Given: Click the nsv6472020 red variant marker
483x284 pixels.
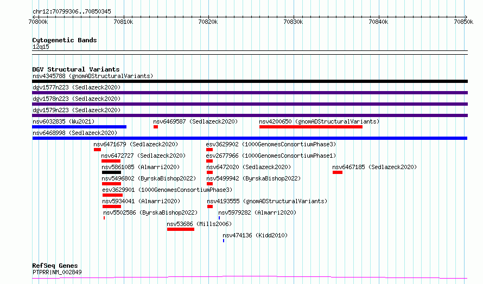Looking at the screenshot, I should click(210, 172).
